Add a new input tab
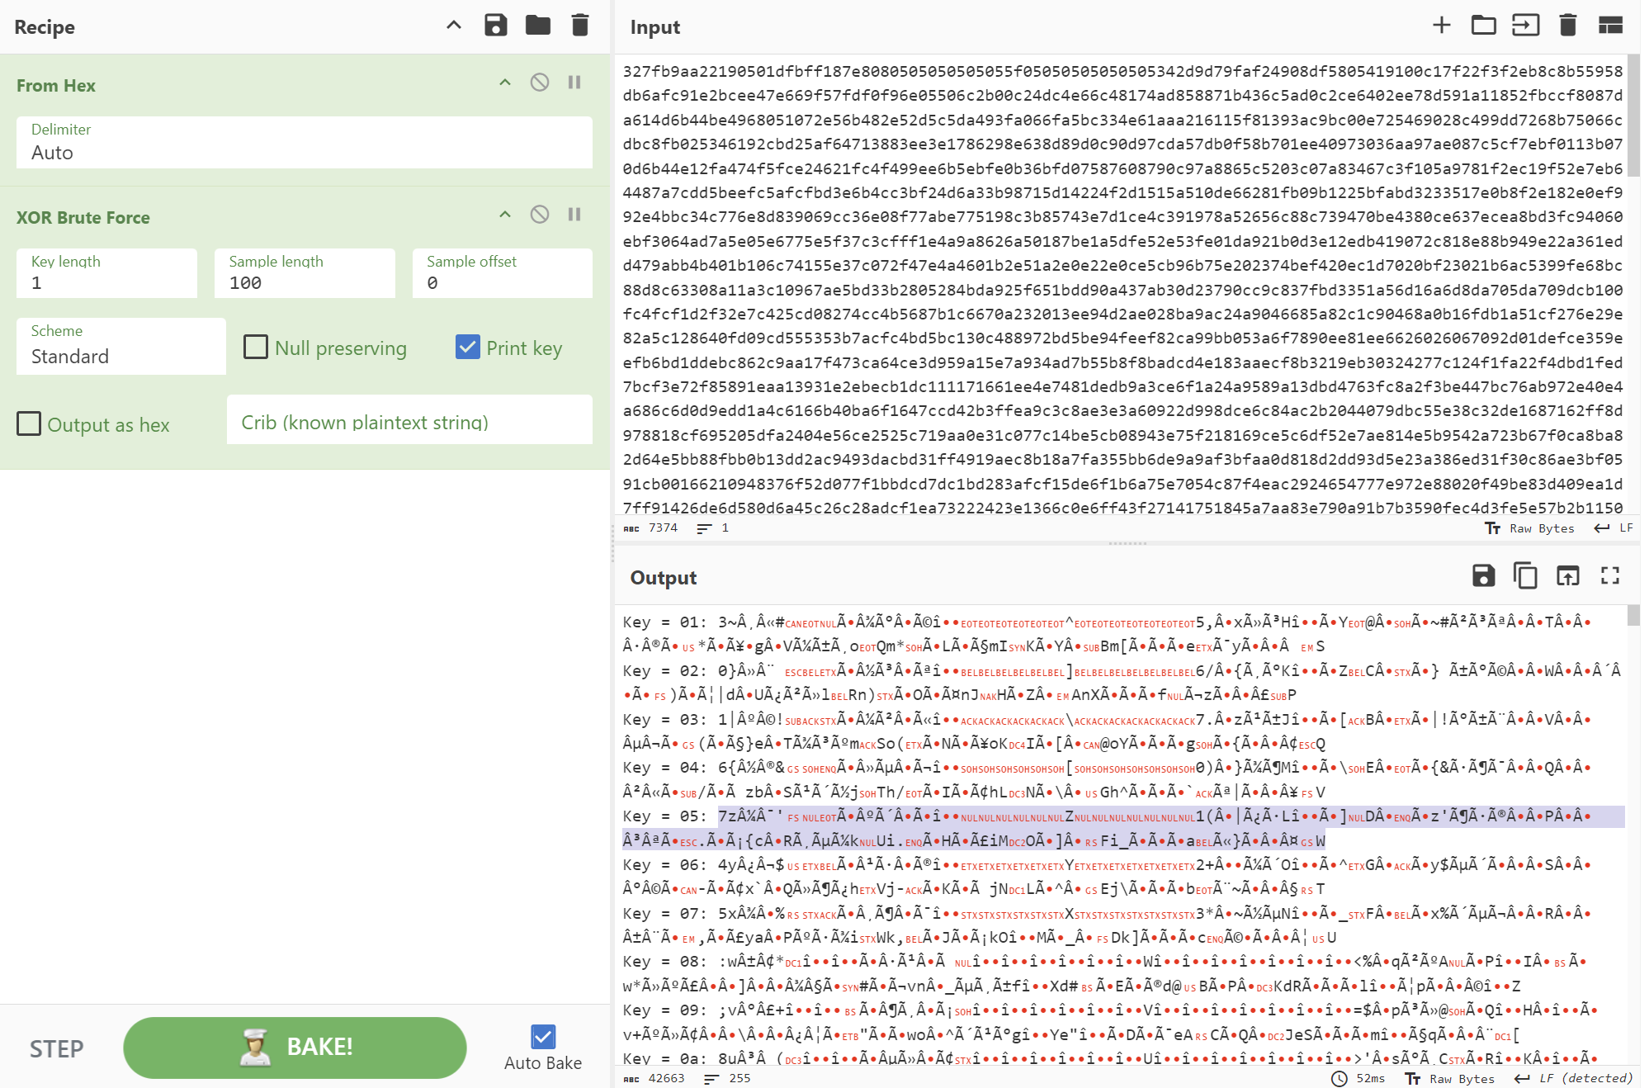This screenshot has height=1088, width=1649. click(x=1441, y=26)
